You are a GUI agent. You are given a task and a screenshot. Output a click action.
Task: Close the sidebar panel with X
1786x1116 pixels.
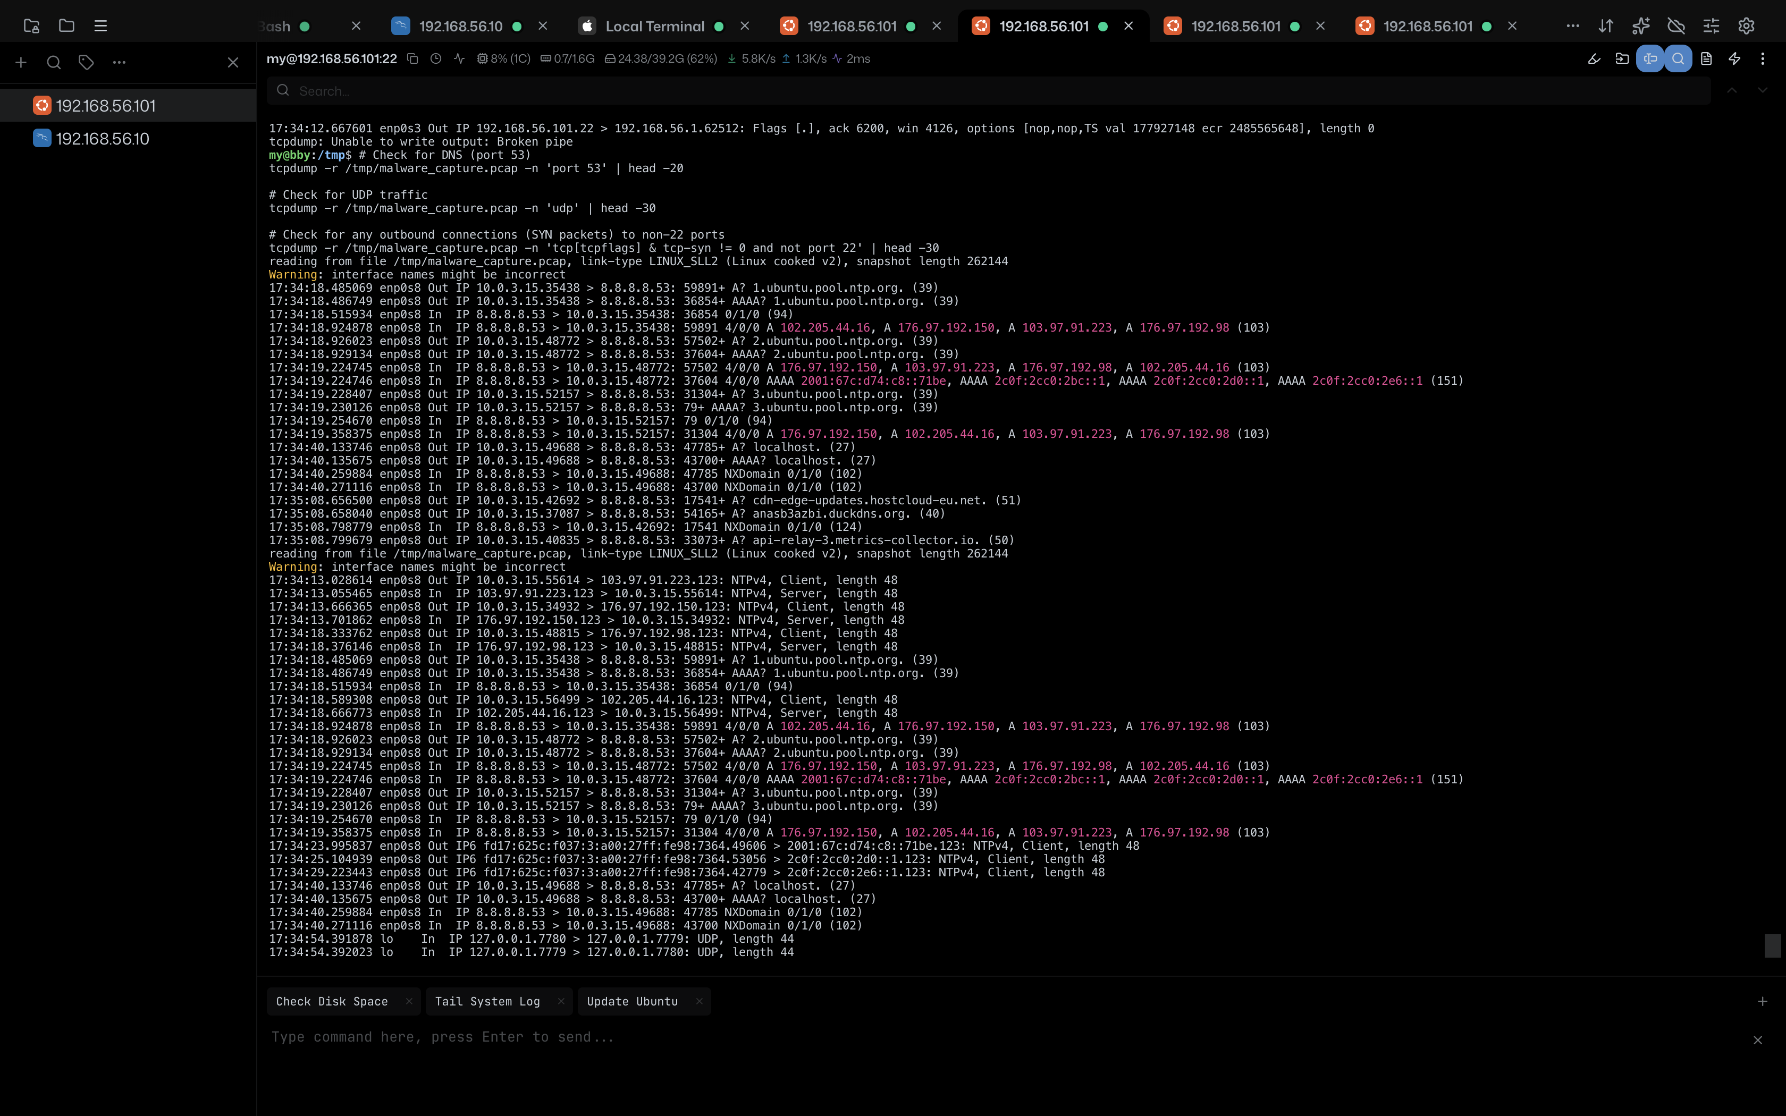[233, 63]
